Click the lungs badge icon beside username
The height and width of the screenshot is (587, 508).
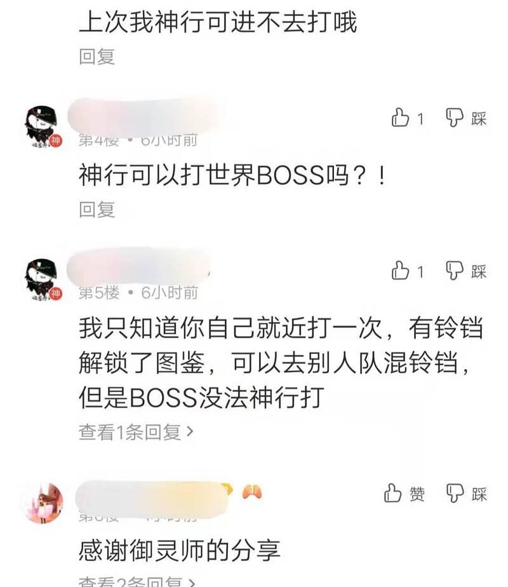pos(251,492)
